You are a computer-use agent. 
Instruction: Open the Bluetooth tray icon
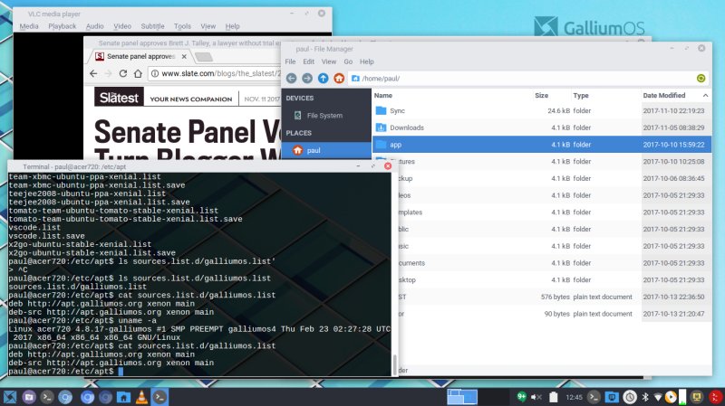click(645, 397)
